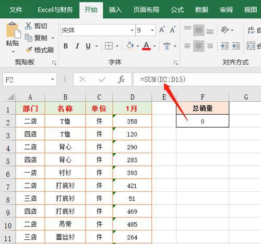Align text left
Image resolution: width=261 pixels, height=244 pixels.
click(x=187, y=46)
